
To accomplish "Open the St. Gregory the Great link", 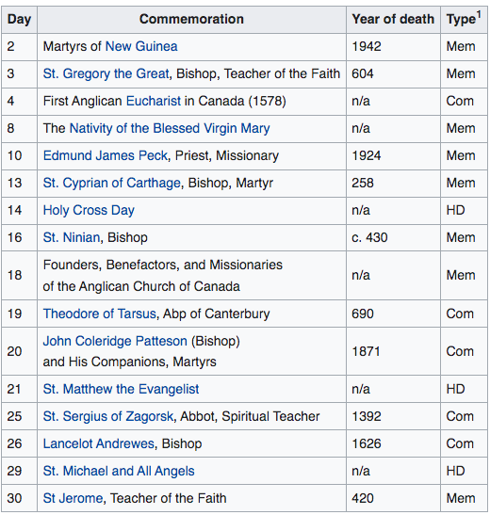I will (106, 73).
